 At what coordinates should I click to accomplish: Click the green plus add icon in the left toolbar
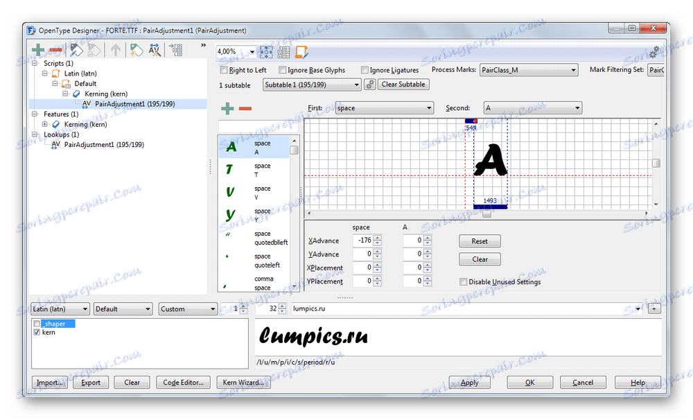pyautogui.click(x=38, y=50)
